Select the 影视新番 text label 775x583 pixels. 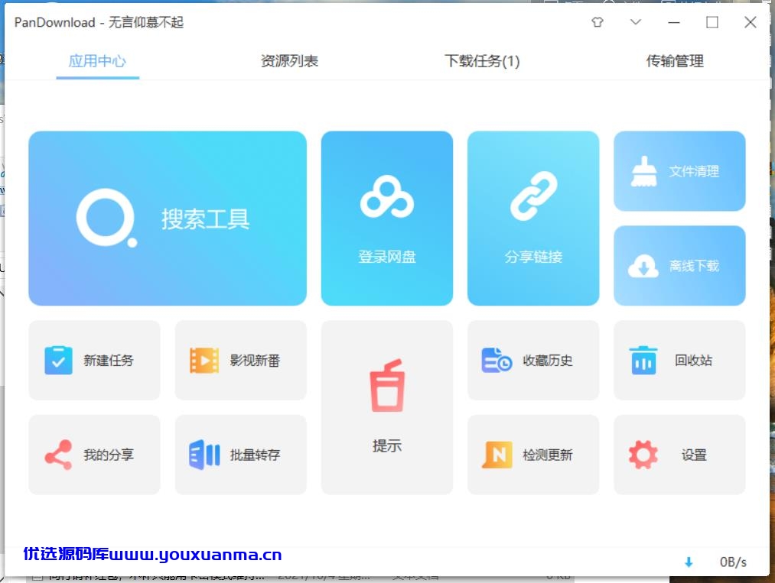(255, 361)
